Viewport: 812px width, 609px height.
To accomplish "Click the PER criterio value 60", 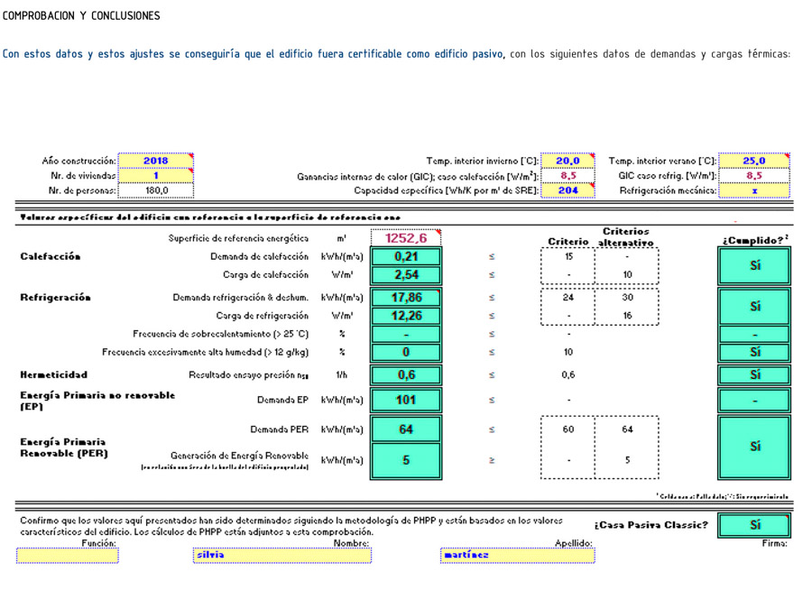I will pyautogui.click(x=568, y=429).
